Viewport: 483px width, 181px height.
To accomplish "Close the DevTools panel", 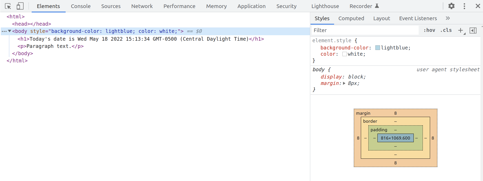I will tap(478, 6).
